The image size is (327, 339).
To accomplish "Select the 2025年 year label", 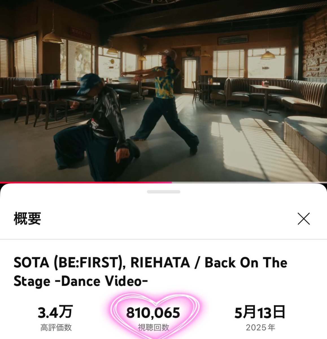I will pyautogui.click(x=260, y=328).
